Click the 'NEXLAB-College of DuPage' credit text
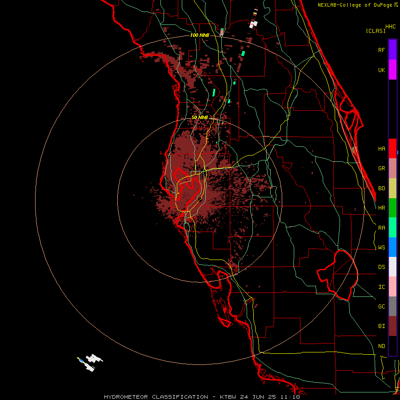The height and width of the screenshot is (400, 400). [356, 5]
